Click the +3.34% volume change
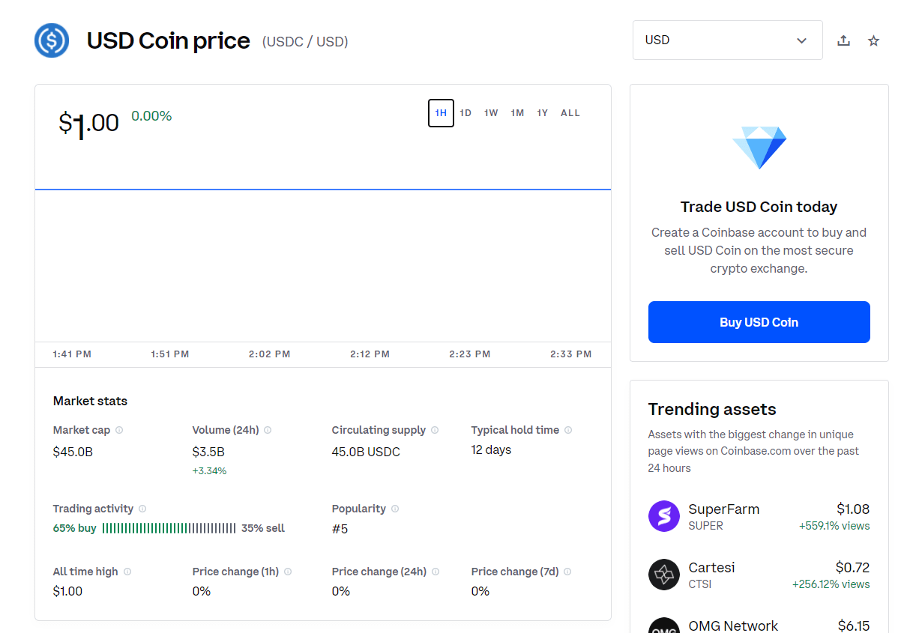Screen dimensions: 904x633 (x=209, y=471)
